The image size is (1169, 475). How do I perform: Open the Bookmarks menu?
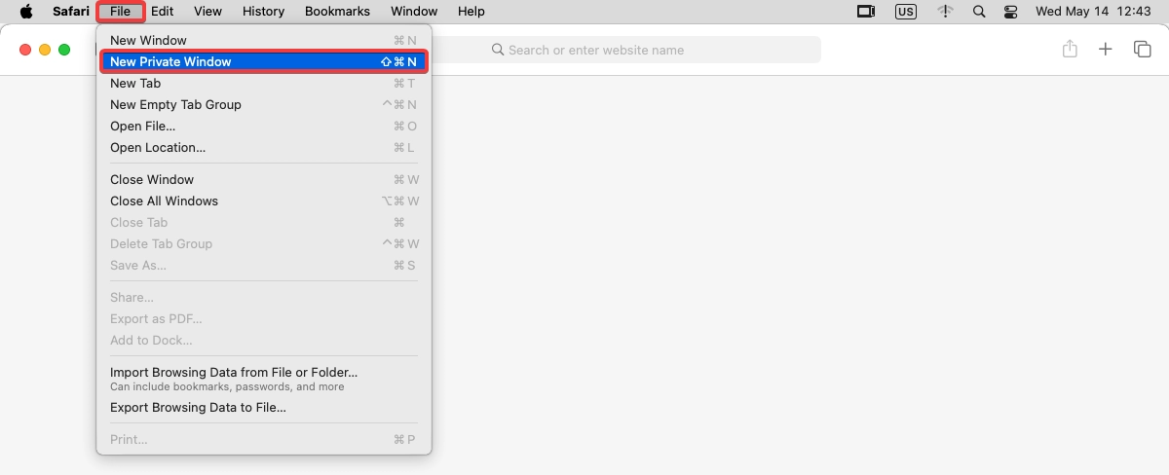(x=337, y=12)
